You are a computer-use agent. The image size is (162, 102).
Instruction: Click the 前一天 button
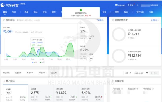pyautogui.click(x=128, y=73)
